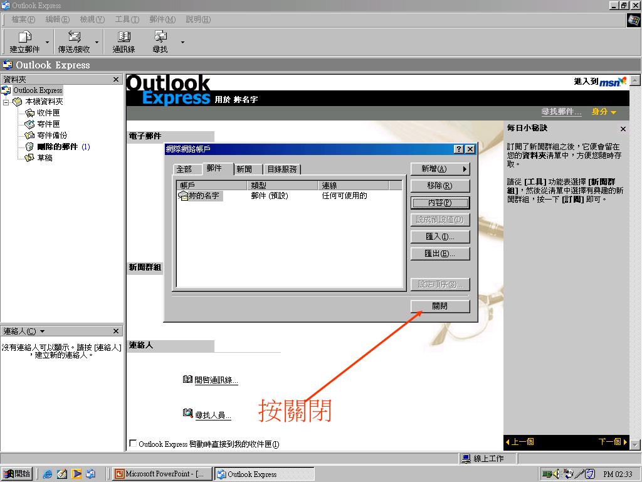This screenshot has height=482, width=642.
Task: Open the 收件匣 inbox folder icon
Action: point(30,113)
